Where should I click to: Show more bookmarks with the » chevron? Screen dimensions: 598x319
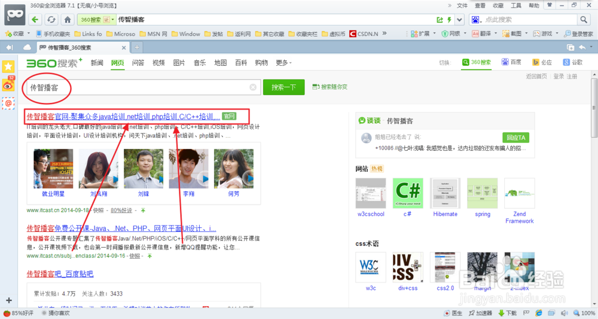tap(385, 33)
